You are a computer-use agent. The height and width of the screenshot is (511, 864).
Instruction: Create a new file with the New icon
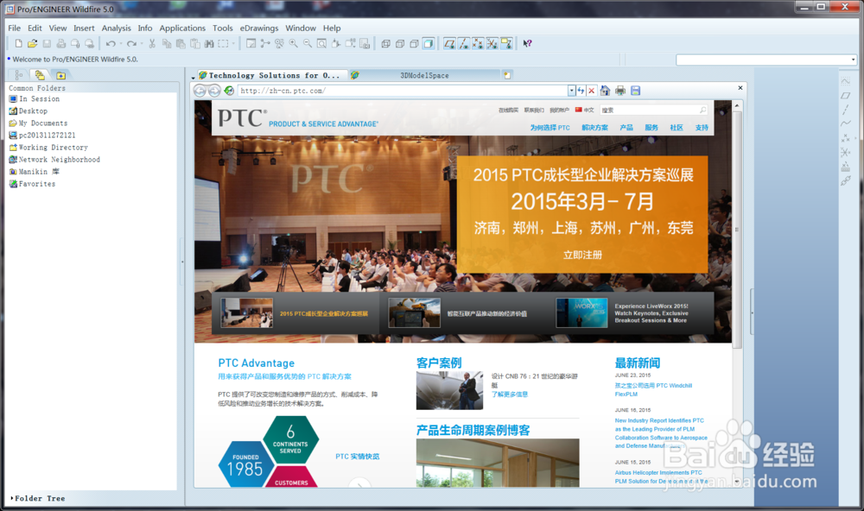19,43
